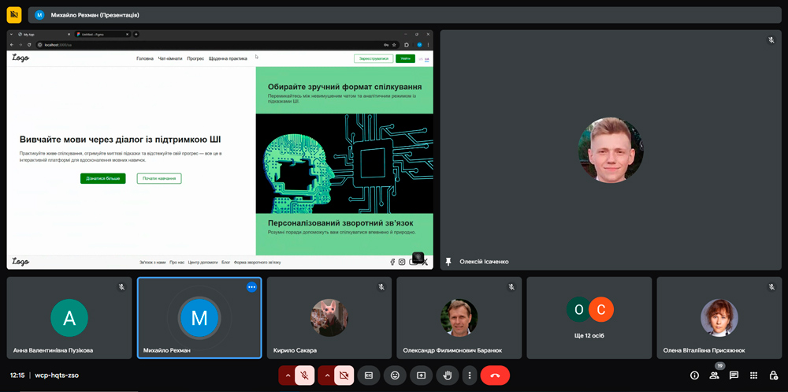Open three-dot options on Михайло Рехман tile
The height and width of the screenshot is (392, 788).
(251, 287)
